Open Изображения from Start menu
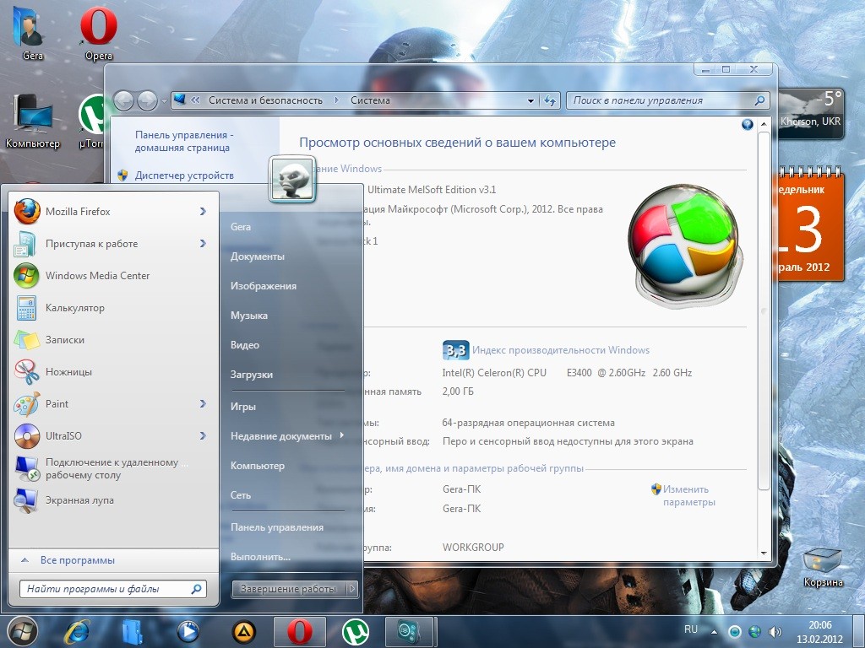This screenshot has width=865, height=648. pyautogui.click(x=264, y=286)
